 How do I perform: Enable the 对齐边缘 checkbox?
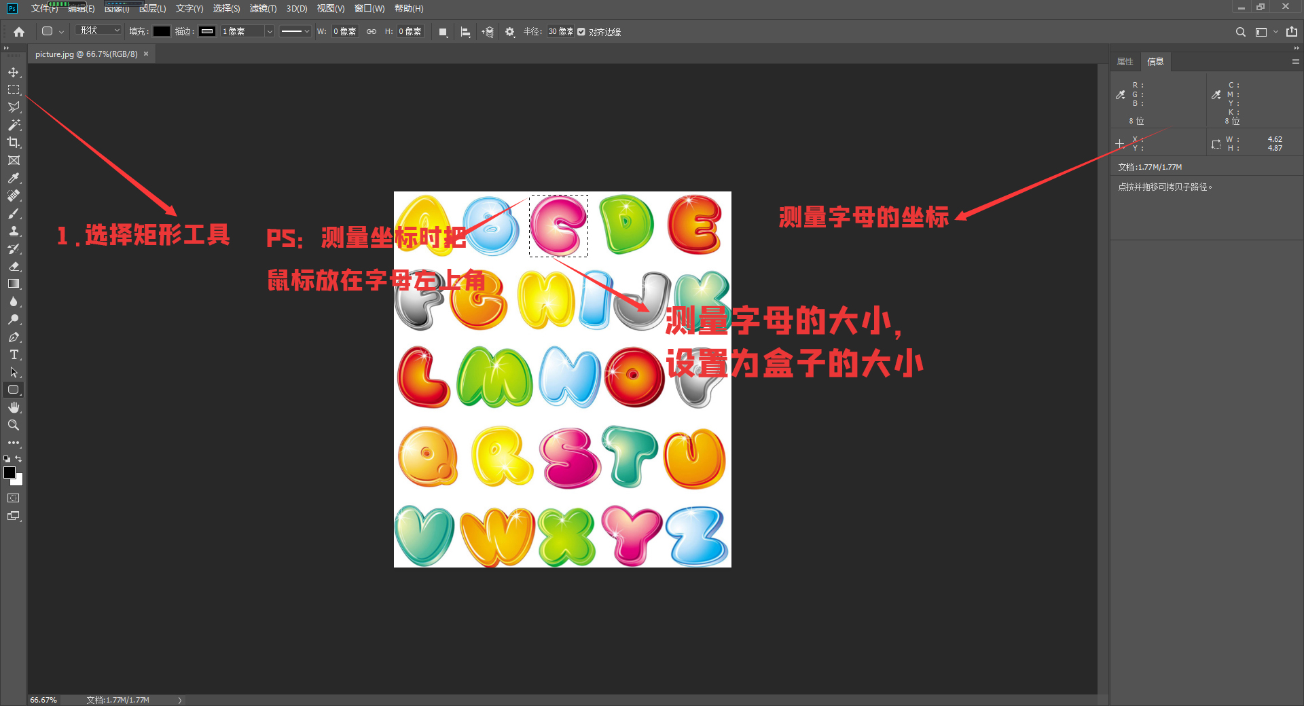point(581,31)
